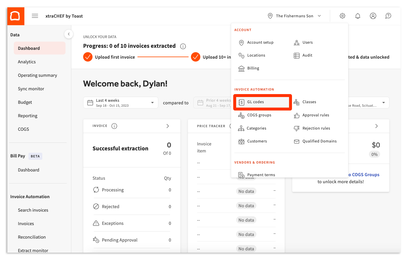Expand the Invoice card chevron arrow
This screenshot has width=408, height=260.
tap(168, 126)
